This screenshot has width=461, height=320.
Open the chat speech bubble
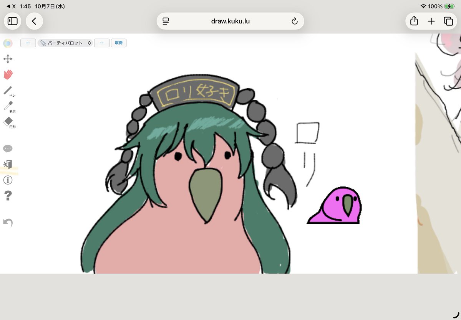[8, 148]
